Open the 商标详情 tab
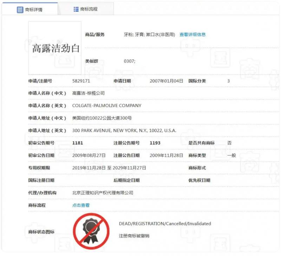 pos(30,9)
